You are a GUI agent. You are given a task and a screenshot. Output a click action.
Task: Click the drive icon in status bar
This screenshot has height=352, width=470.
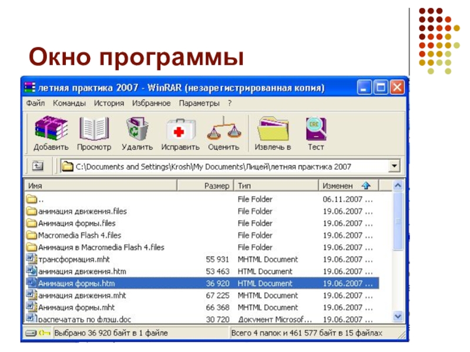(x=31, y=333)
